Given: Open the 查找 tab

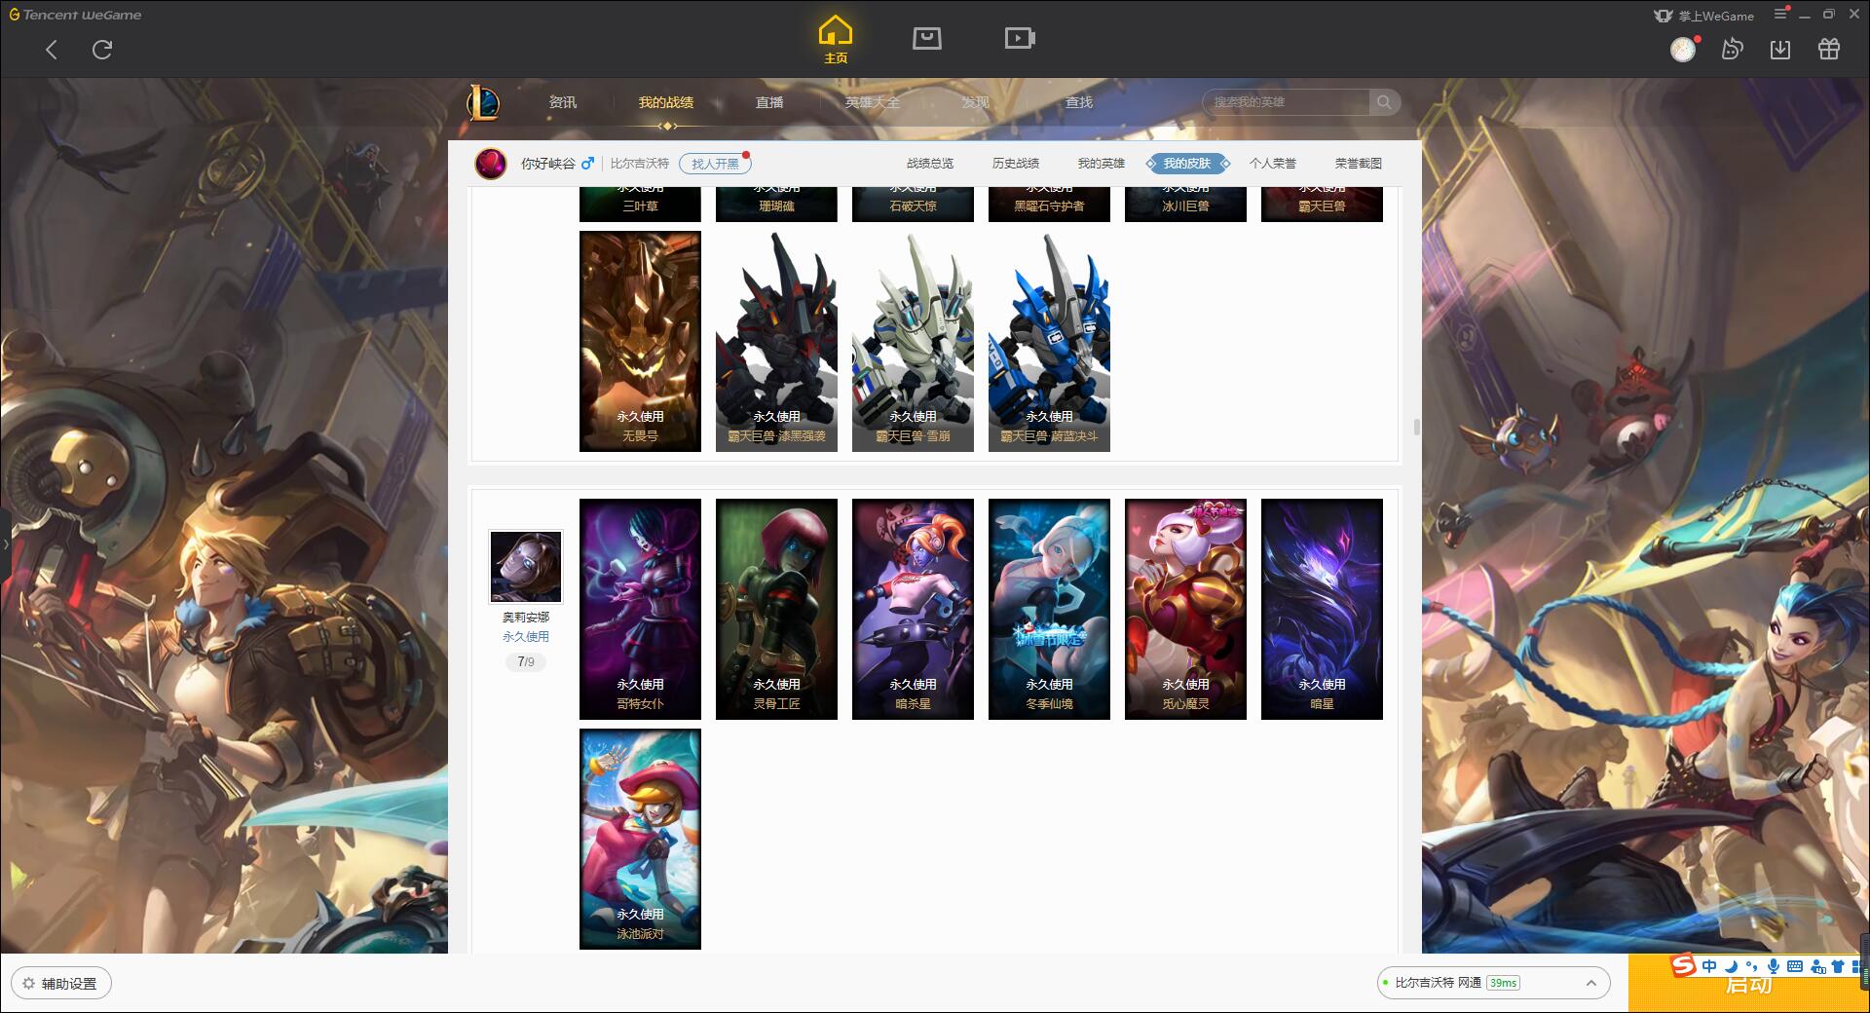Looking at the screenshot, I should tap(1079, 102).
